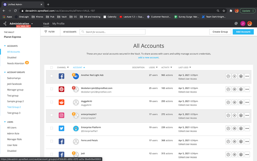Tick the enterpriseplat1 row checkbox
Screen dimensions: 257x161
coord(51,115)
